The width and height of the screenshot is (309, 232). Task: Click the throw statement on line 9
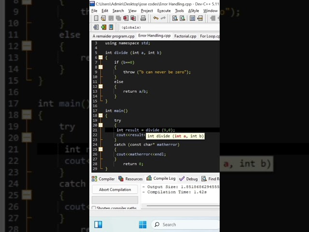[157, 72]
